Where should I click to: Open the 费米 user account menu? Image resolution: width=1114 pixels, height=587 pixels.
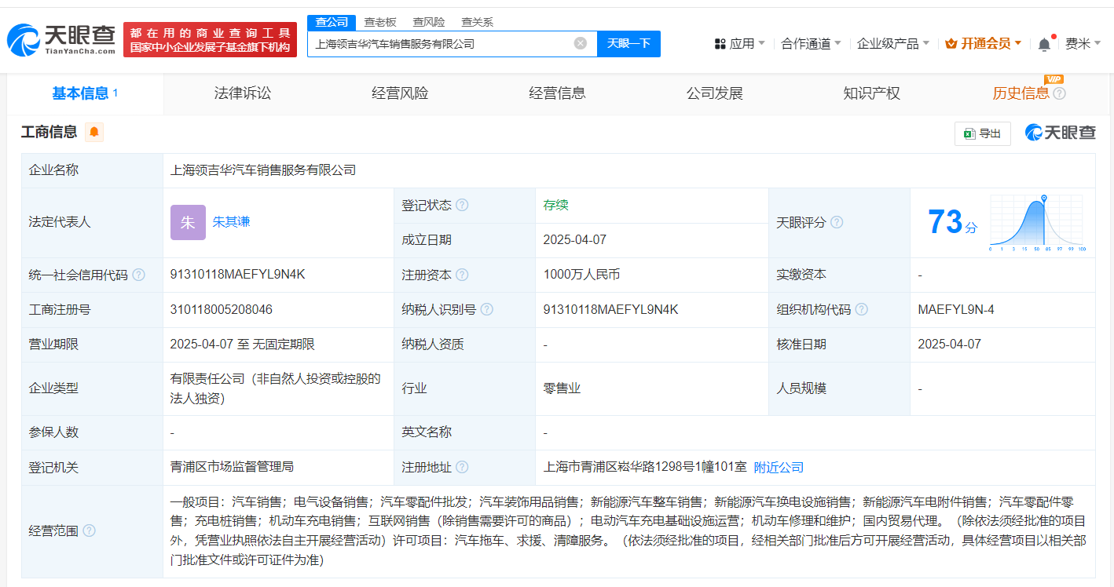(1083, 44)
